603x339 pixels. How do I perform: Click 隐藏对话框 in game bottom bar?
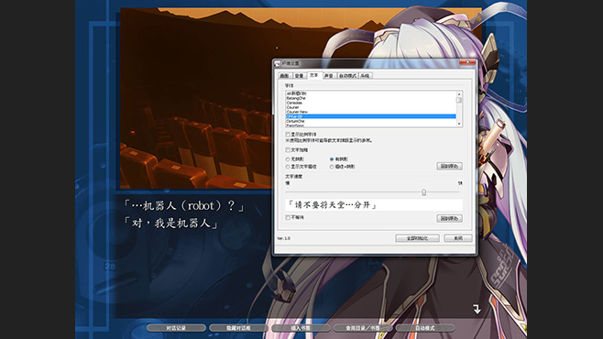238,328
